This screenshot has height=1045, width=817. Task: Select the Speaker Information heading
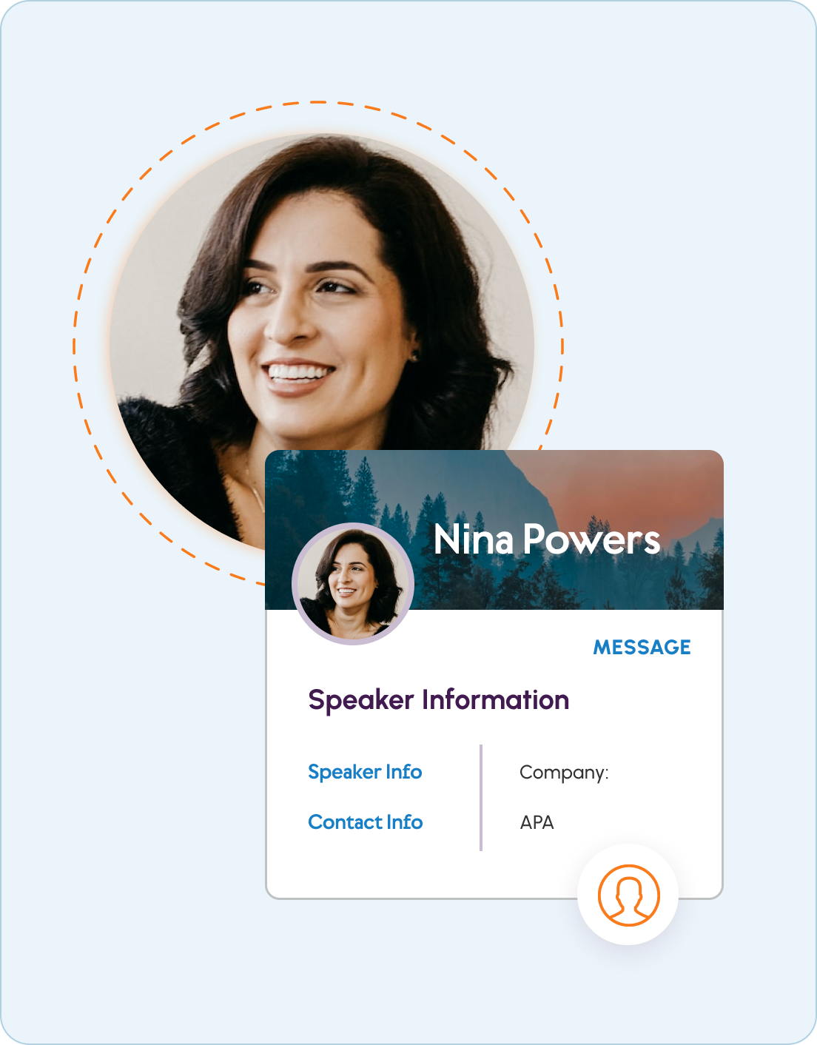click(x=439, y=700)
